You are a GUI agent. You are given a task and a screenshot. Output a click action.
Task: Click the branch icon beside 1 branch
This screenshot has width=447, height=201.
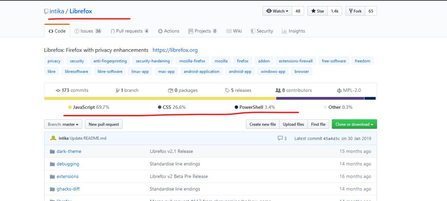pyautogui.click(x=118, y=90)
